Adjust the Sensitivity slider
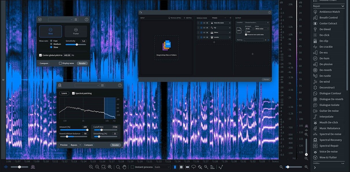The width and height of the screenshot is (350, 172). point(77,44)
